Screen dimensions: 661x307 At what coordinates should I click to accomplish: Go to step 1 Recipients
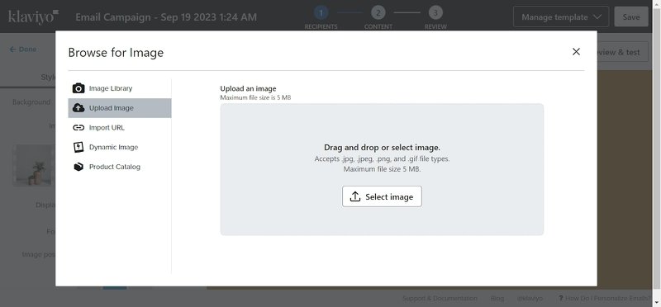click(x=321, y=18)
